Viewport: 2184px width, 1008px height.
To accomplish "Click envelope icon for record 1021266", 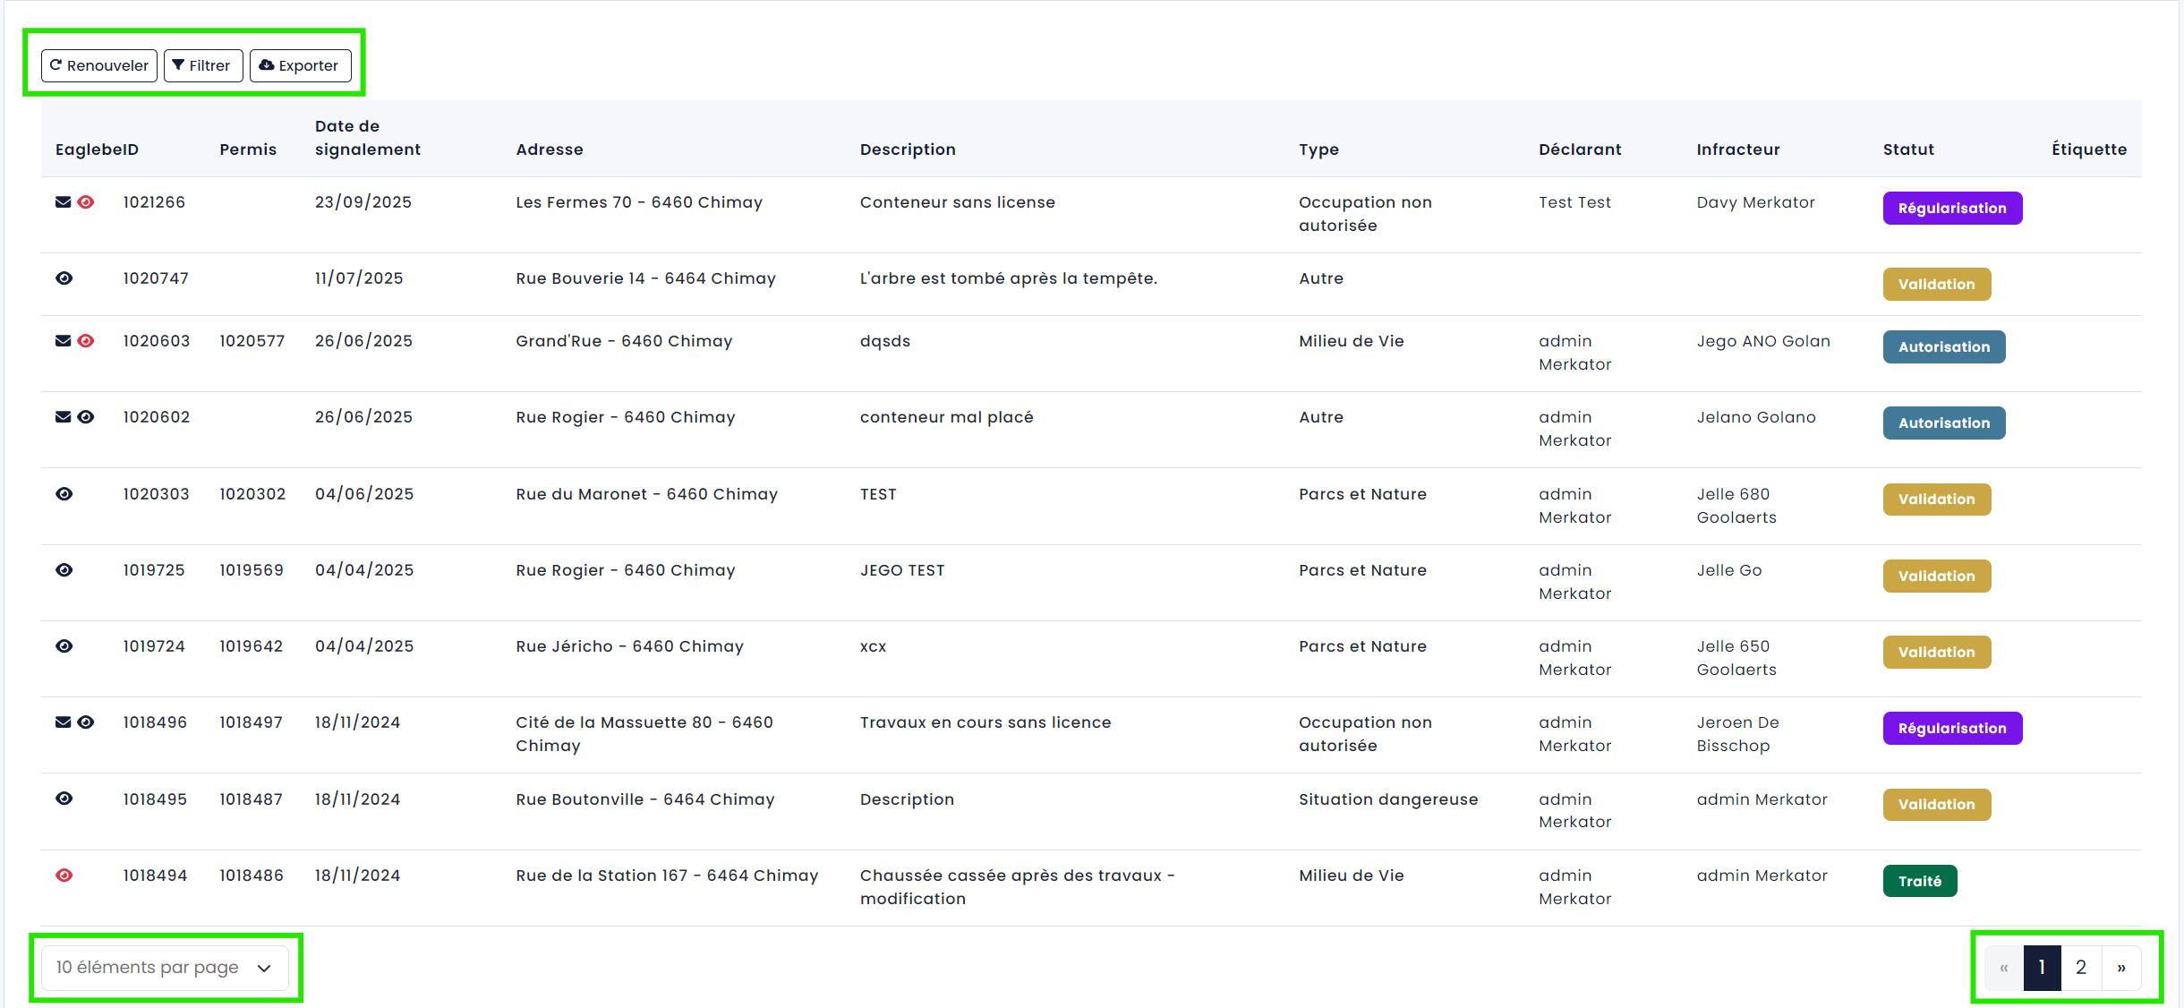I will (x=63, y=202).
